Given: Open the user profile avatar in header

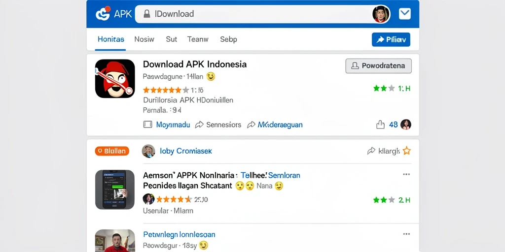Looking at the screenshot, I should tap(381, 14).
